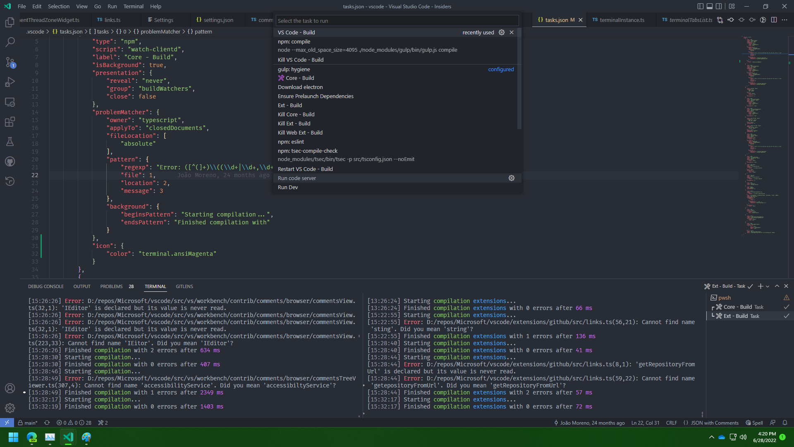Open Source Control view in activity bar
The width and height of the screenshot is (794, 447).
pyautogui.click(x=10, y=62)
